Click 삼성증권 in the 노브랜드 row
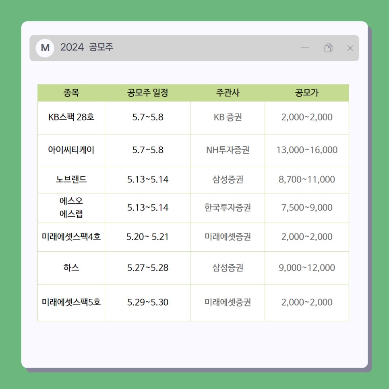389x389 pixels. pos(228,180)
